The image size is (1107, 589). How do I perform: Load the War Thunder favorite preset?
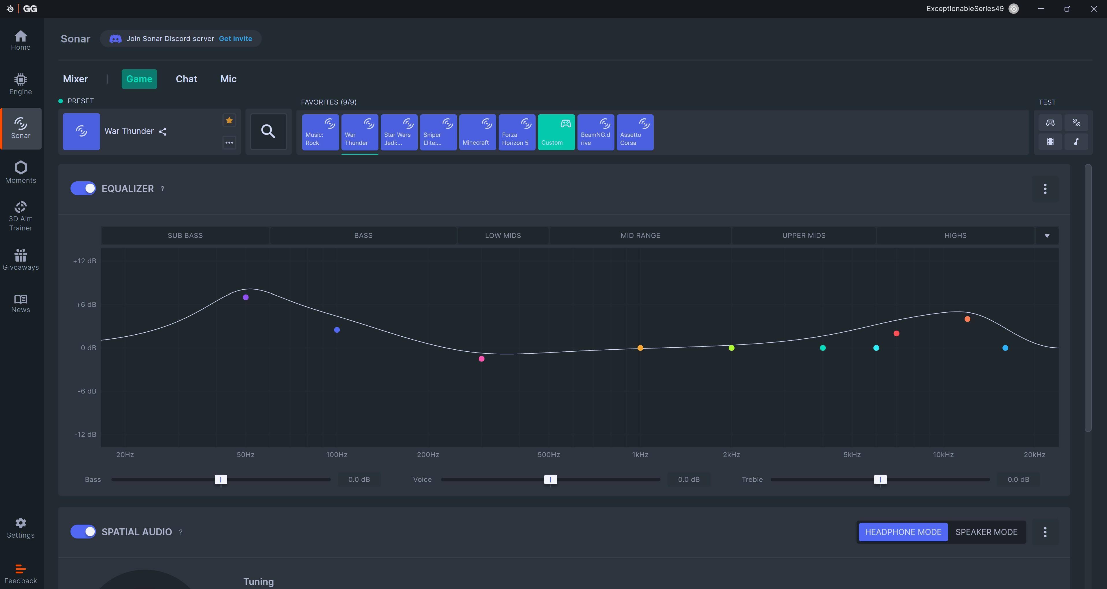tap(360, 132)
